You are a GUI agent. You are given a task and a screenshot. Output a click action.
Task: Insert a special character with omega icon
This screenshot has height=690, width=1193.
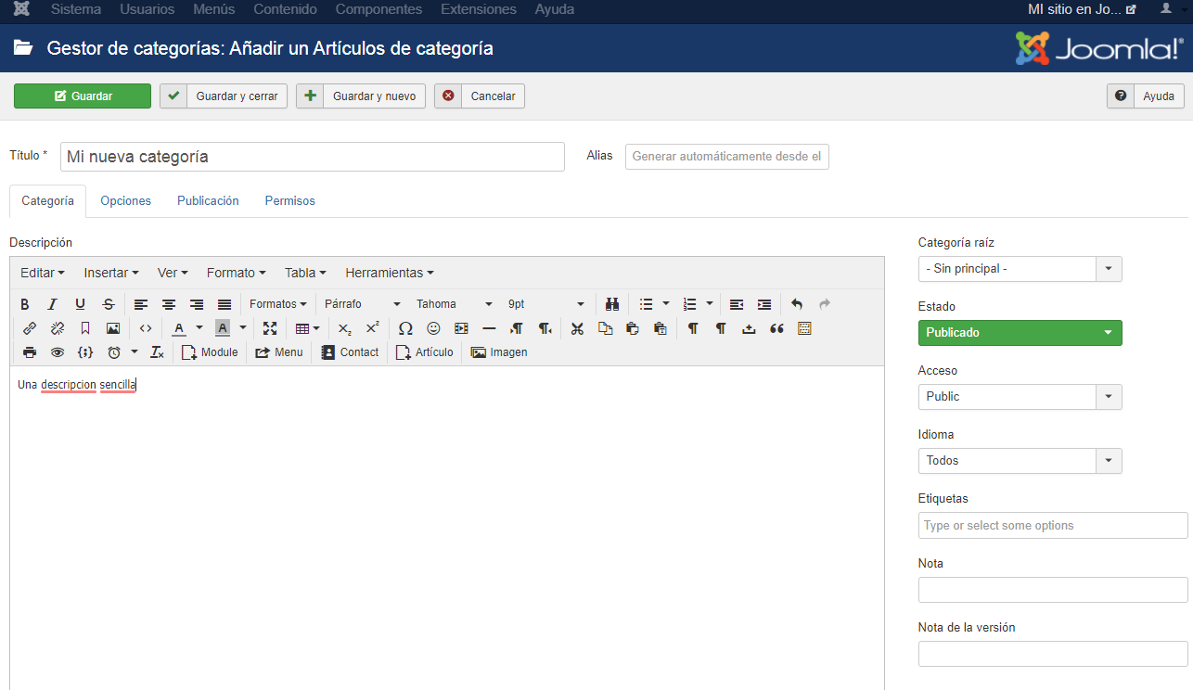point(405,328)
